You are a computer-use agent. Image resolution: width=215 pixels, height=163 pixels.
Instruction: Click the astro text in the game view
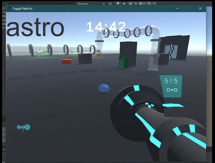[35, 27]
